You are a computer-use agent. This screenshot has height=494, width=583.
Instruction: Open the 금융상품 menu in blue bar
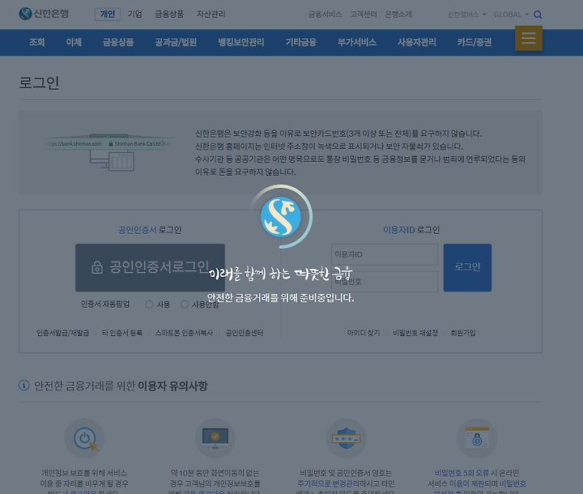click(x=118, y=42)
